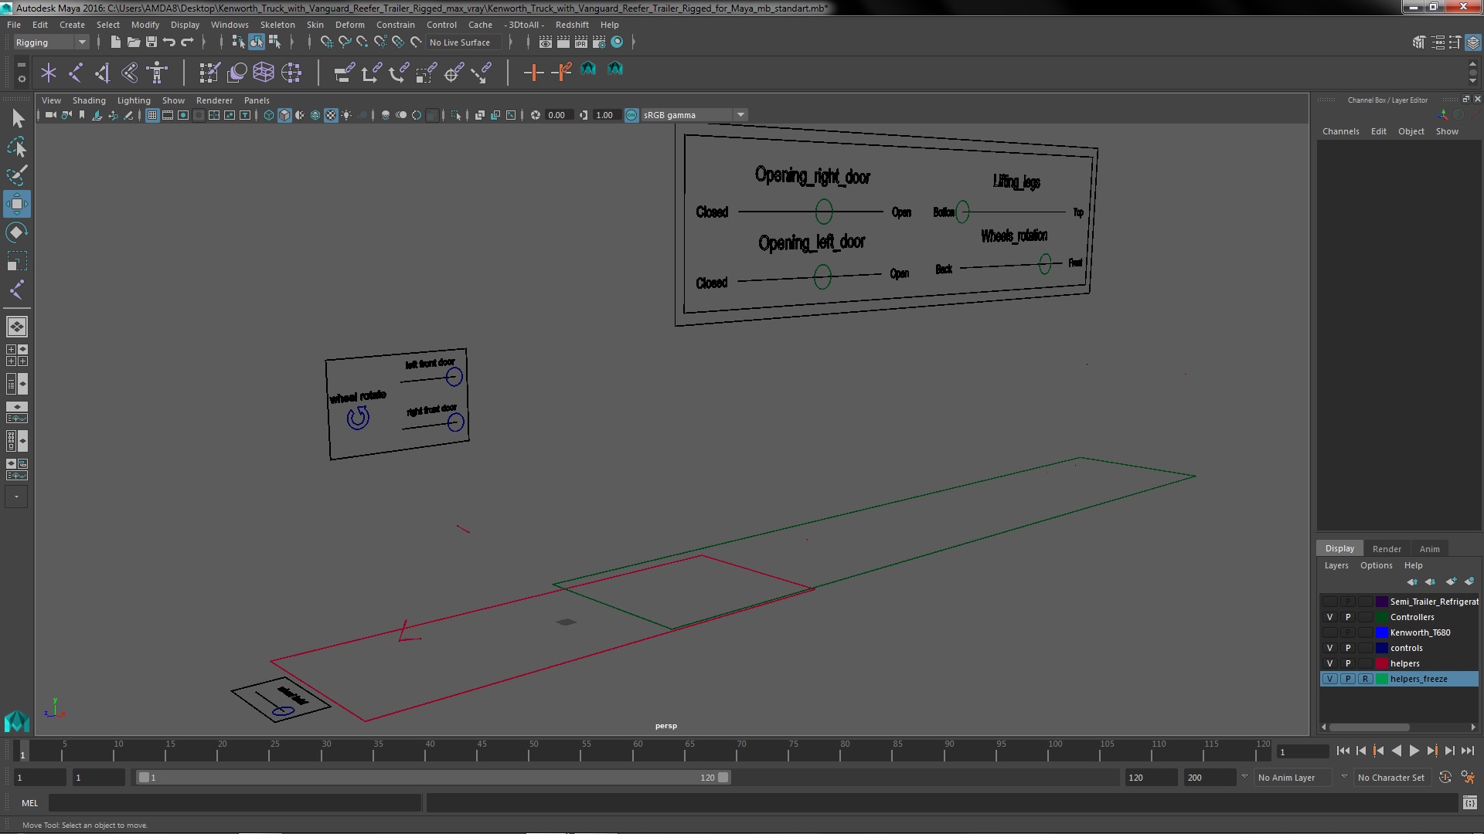Click the Parent Constraint shelf icon
The width and height of the screenshot is (1484, 834).
coord(344,73)
